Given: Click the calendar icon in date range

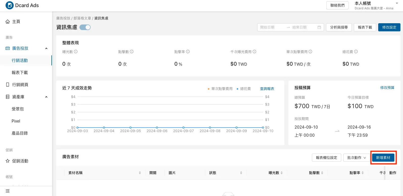Looking at the screenshot, I should click(319, 27).
